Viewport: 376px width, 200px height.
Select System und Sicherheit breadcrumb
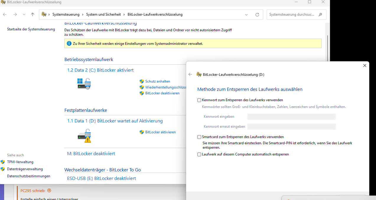coord(104,14)
